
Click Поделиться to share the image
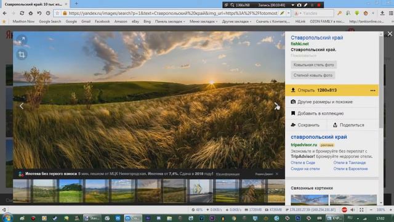point(348,125)
